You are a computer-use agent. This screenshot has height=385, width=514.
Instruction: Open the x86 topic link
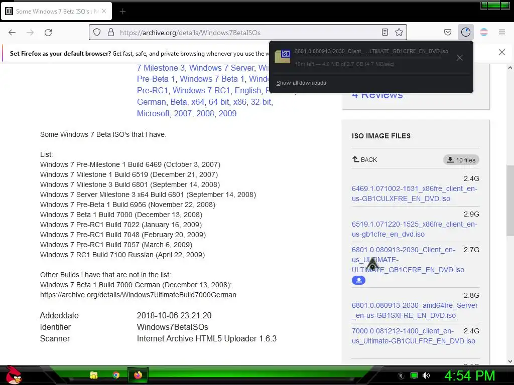(239, 102)
